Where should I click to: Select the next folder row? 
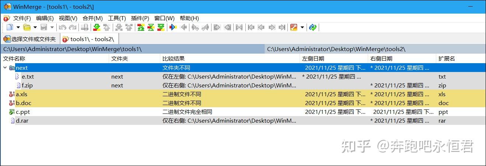pyautogui.click(x=243, y=68)
